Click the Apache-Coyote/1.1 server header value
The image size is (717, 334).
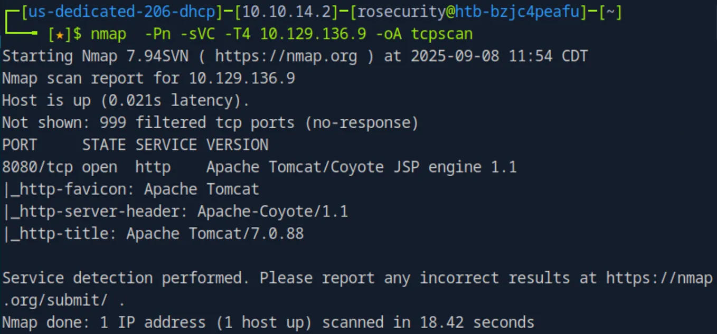point(272,212)
